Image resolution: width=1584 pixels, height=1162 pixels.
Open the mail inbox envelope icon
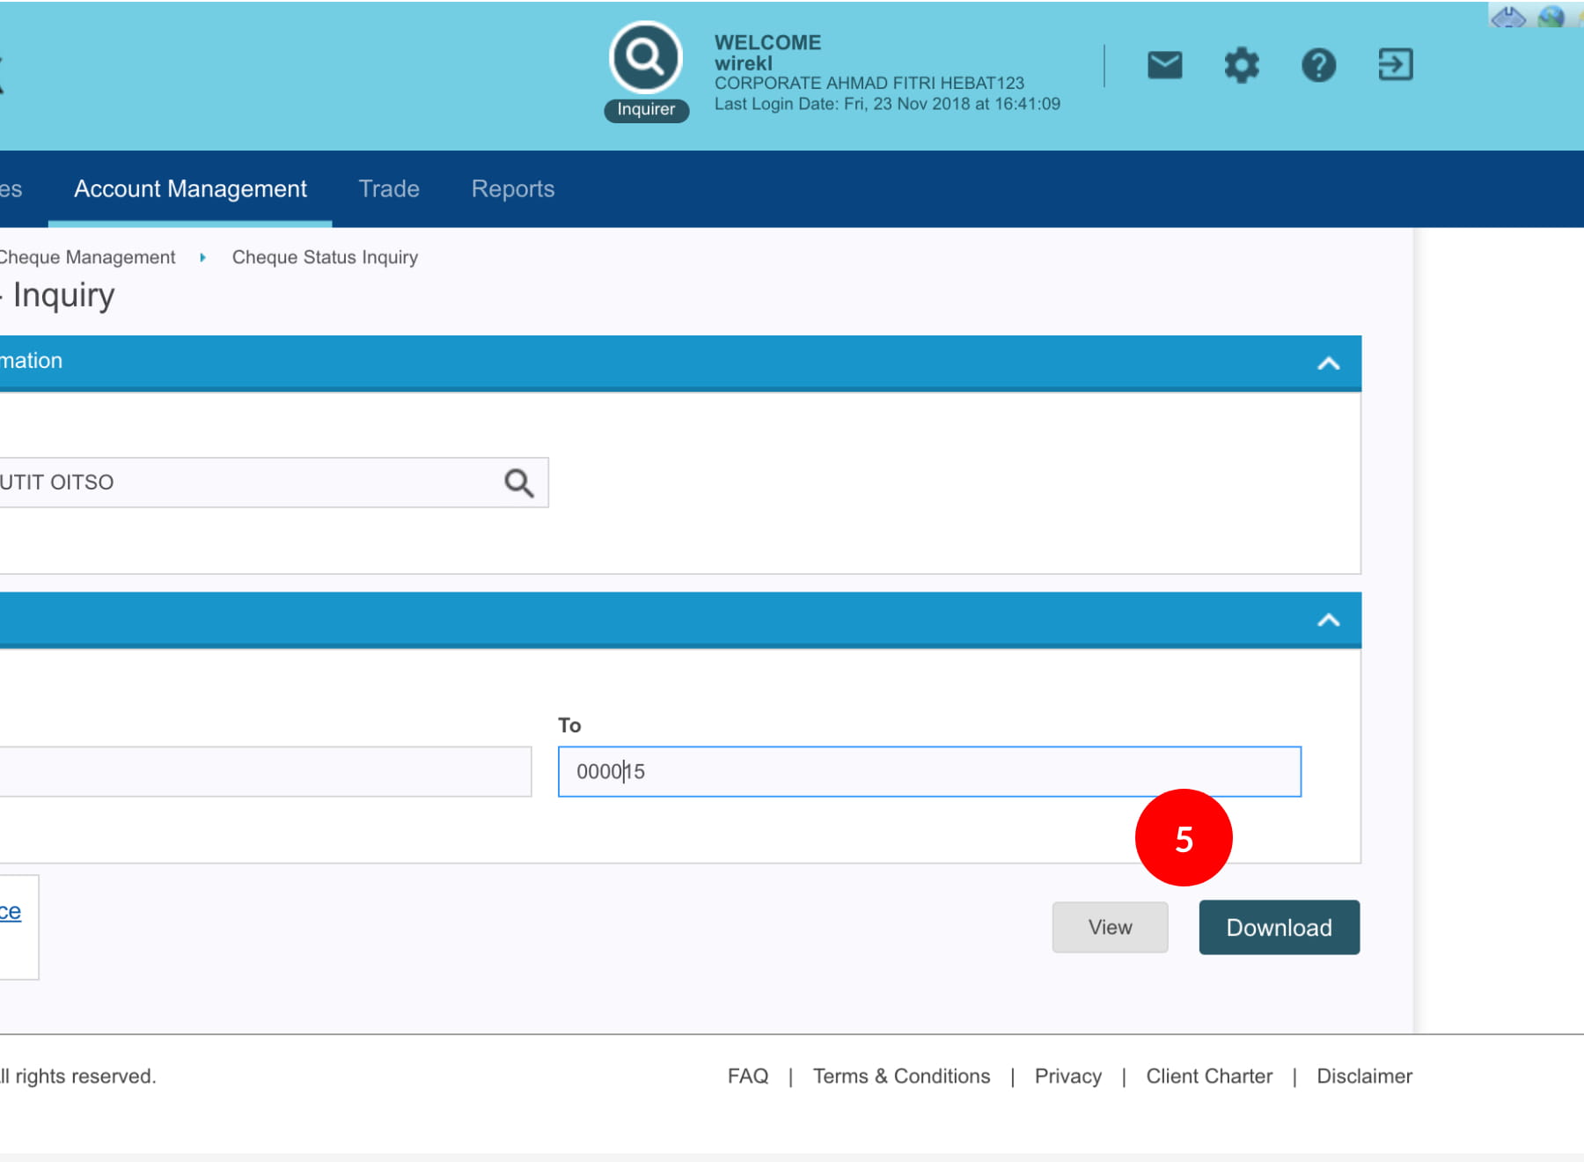pyautogui.click(x=1164, y=65)
